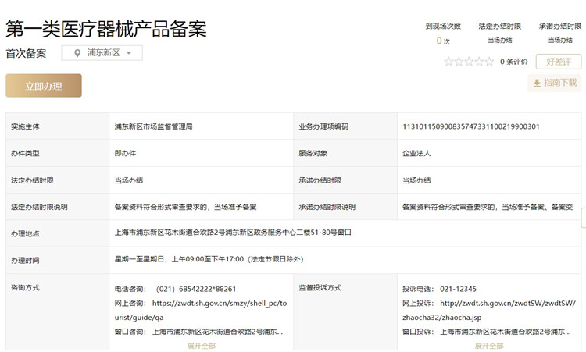
Task: Click the caret arrow next to 浦东新区
Action: [x=129, y=54]
